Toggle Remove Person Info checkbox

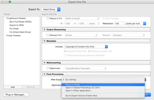click(x=65, y=51)
